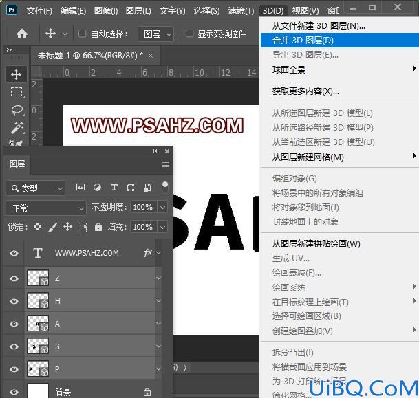Filter layers by pixel image icon

pos(80,187)
